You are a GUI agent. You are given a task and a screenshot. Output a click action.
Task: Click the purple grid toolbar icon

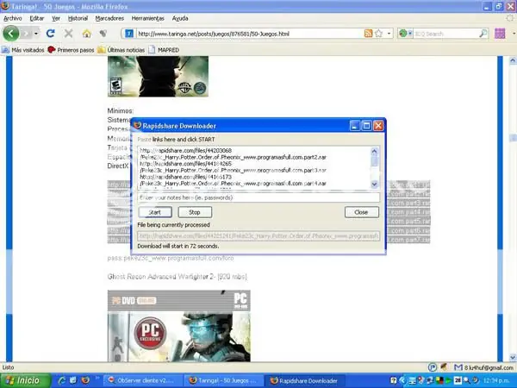[x=500, y=34]
